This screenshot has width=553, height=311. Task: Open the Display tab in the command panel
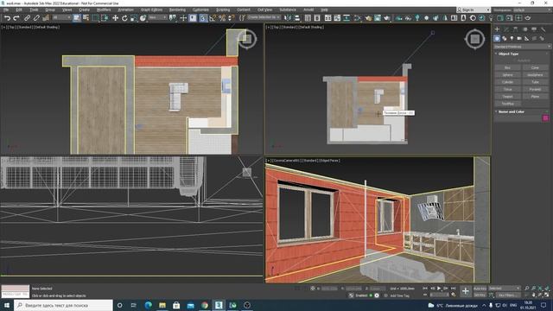pyautogui.click(x=534, y=29)
